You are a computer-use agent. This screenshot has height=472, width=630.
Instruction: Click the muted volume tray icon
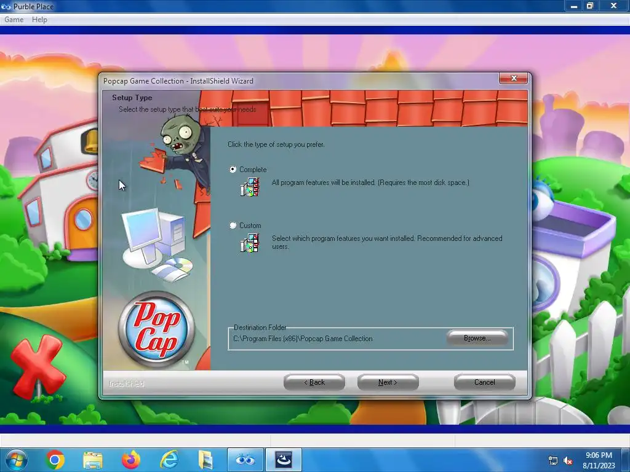pos(568,461)
